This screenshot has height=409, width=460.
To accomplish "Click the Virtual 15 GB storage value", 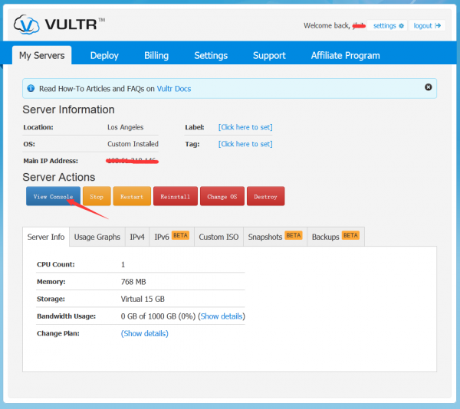I will click(x=143, y=299).
